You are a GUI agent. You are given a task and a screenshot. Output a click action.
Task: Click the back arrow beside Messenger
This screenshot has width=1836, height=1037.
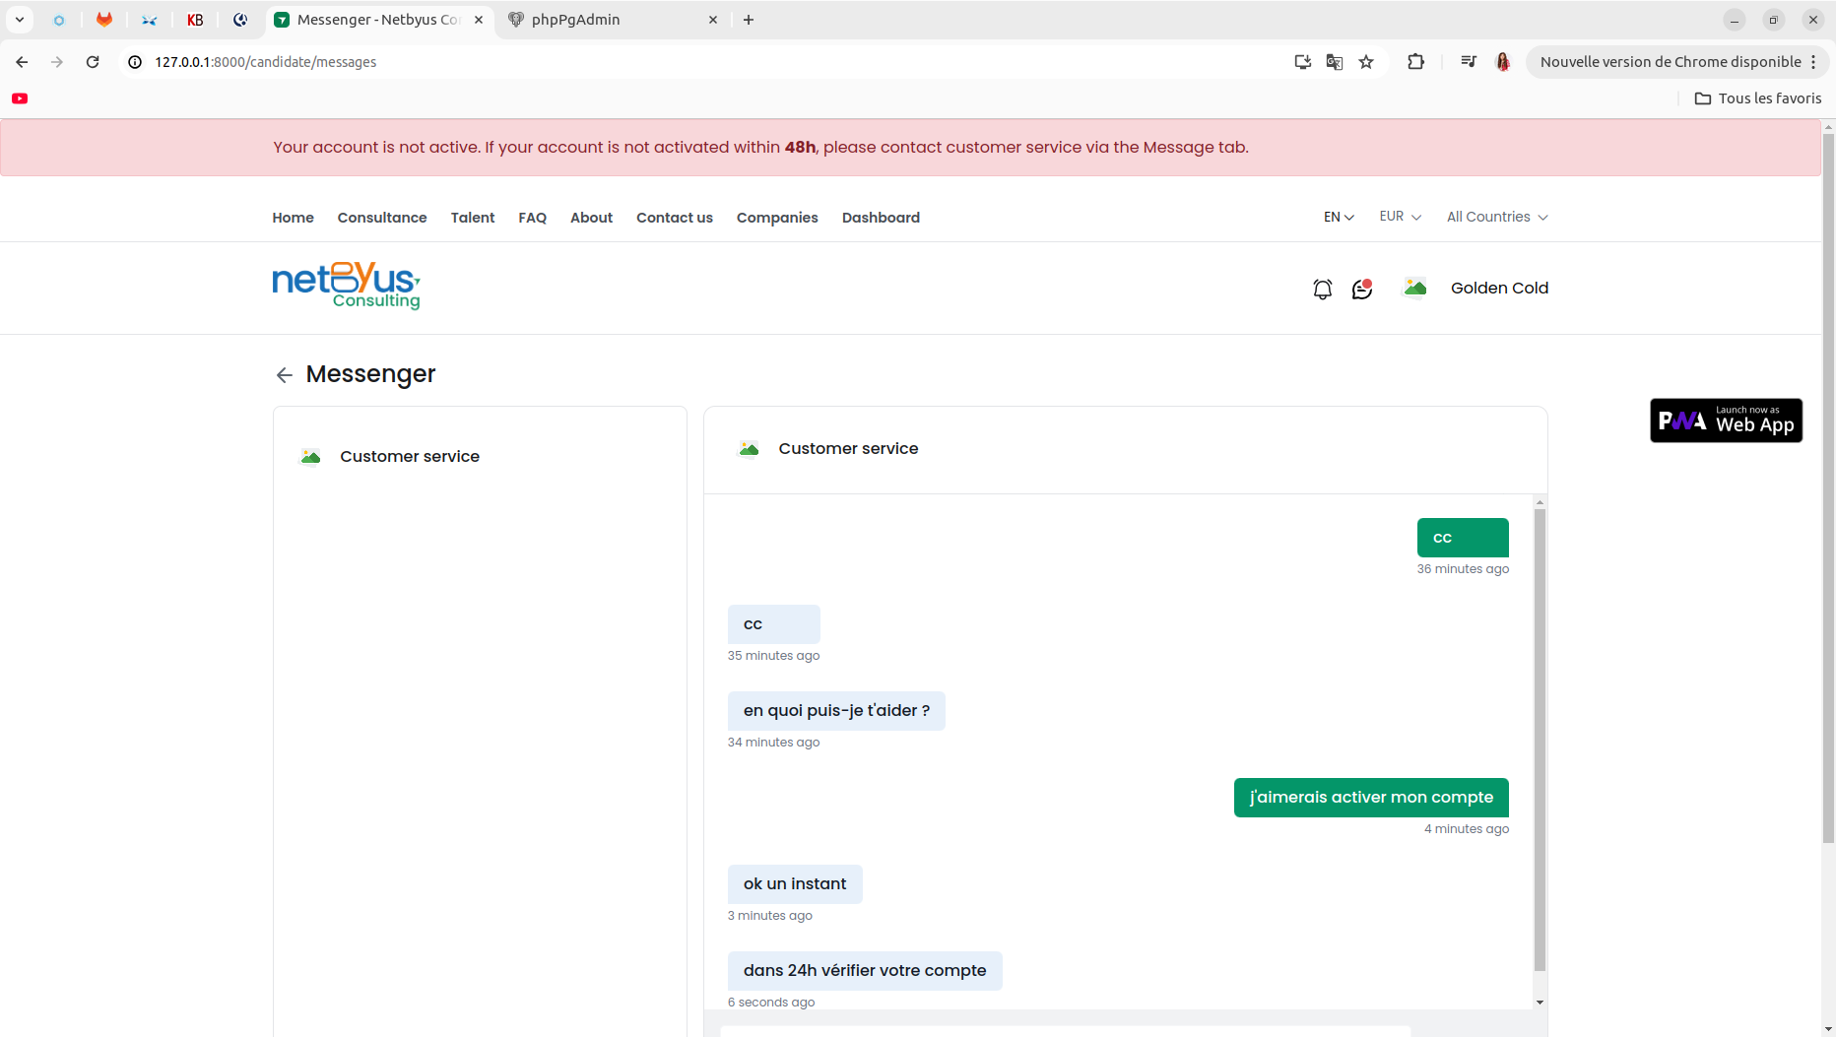pyautogui.click(x=285, y=375)
